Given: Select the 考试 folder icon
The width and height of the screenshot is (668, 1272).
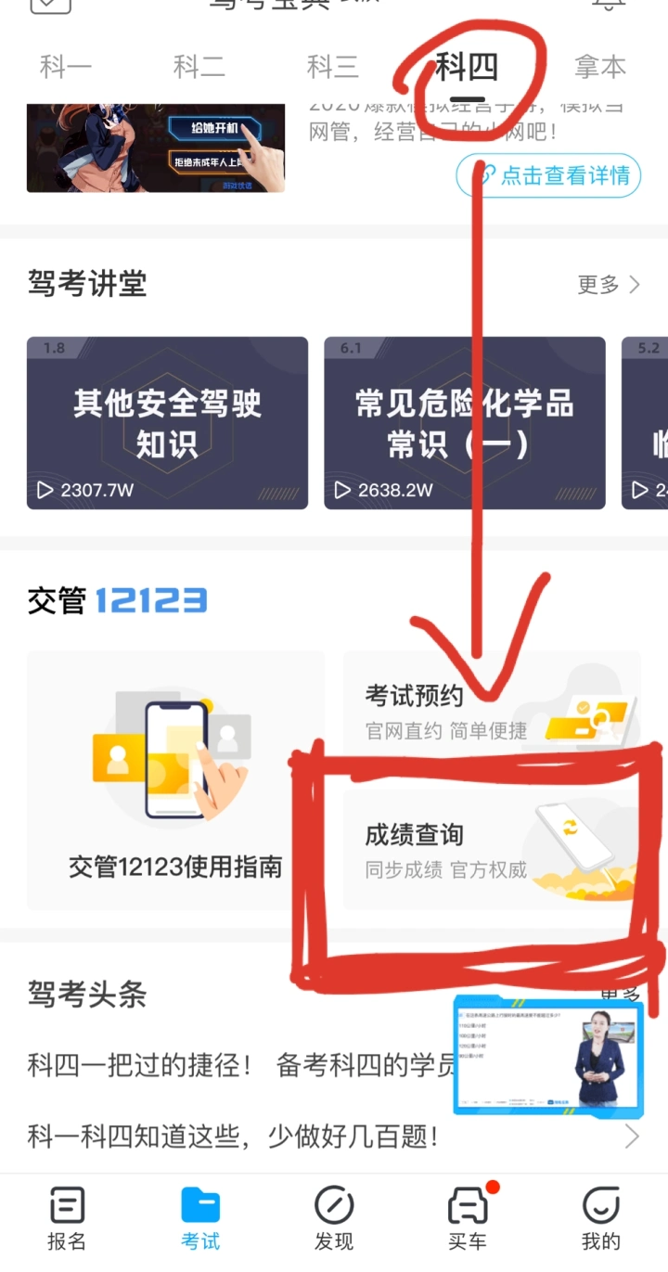Looking at the screenshot, I should (x=200, y=1205).
